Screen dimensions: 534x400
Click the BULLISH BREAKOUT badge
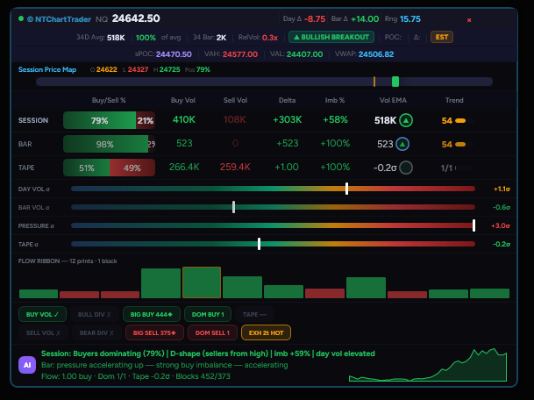click(331, 37)
